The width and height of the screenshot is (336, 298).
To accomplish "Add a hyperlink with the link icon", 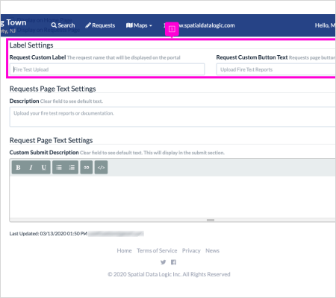I will tap(87, 168).
